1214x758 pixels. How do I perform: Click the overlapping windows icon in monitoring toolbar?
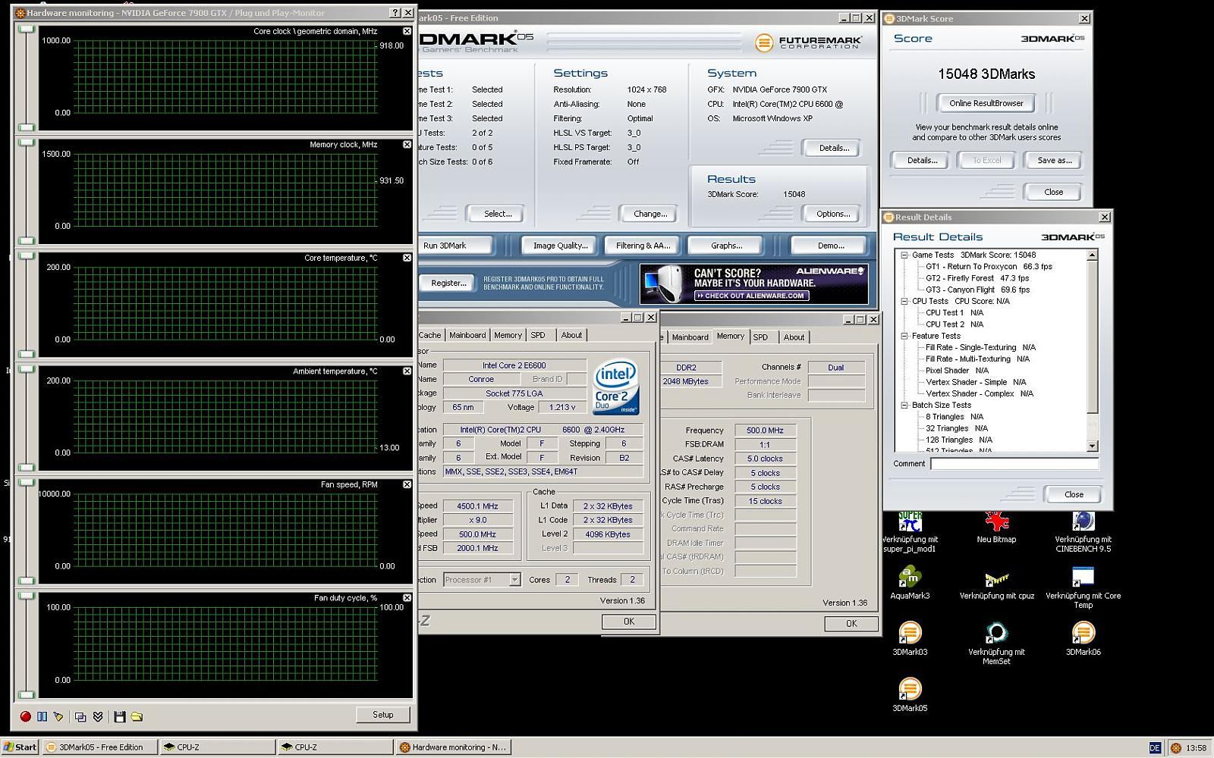tap(80, 716)
